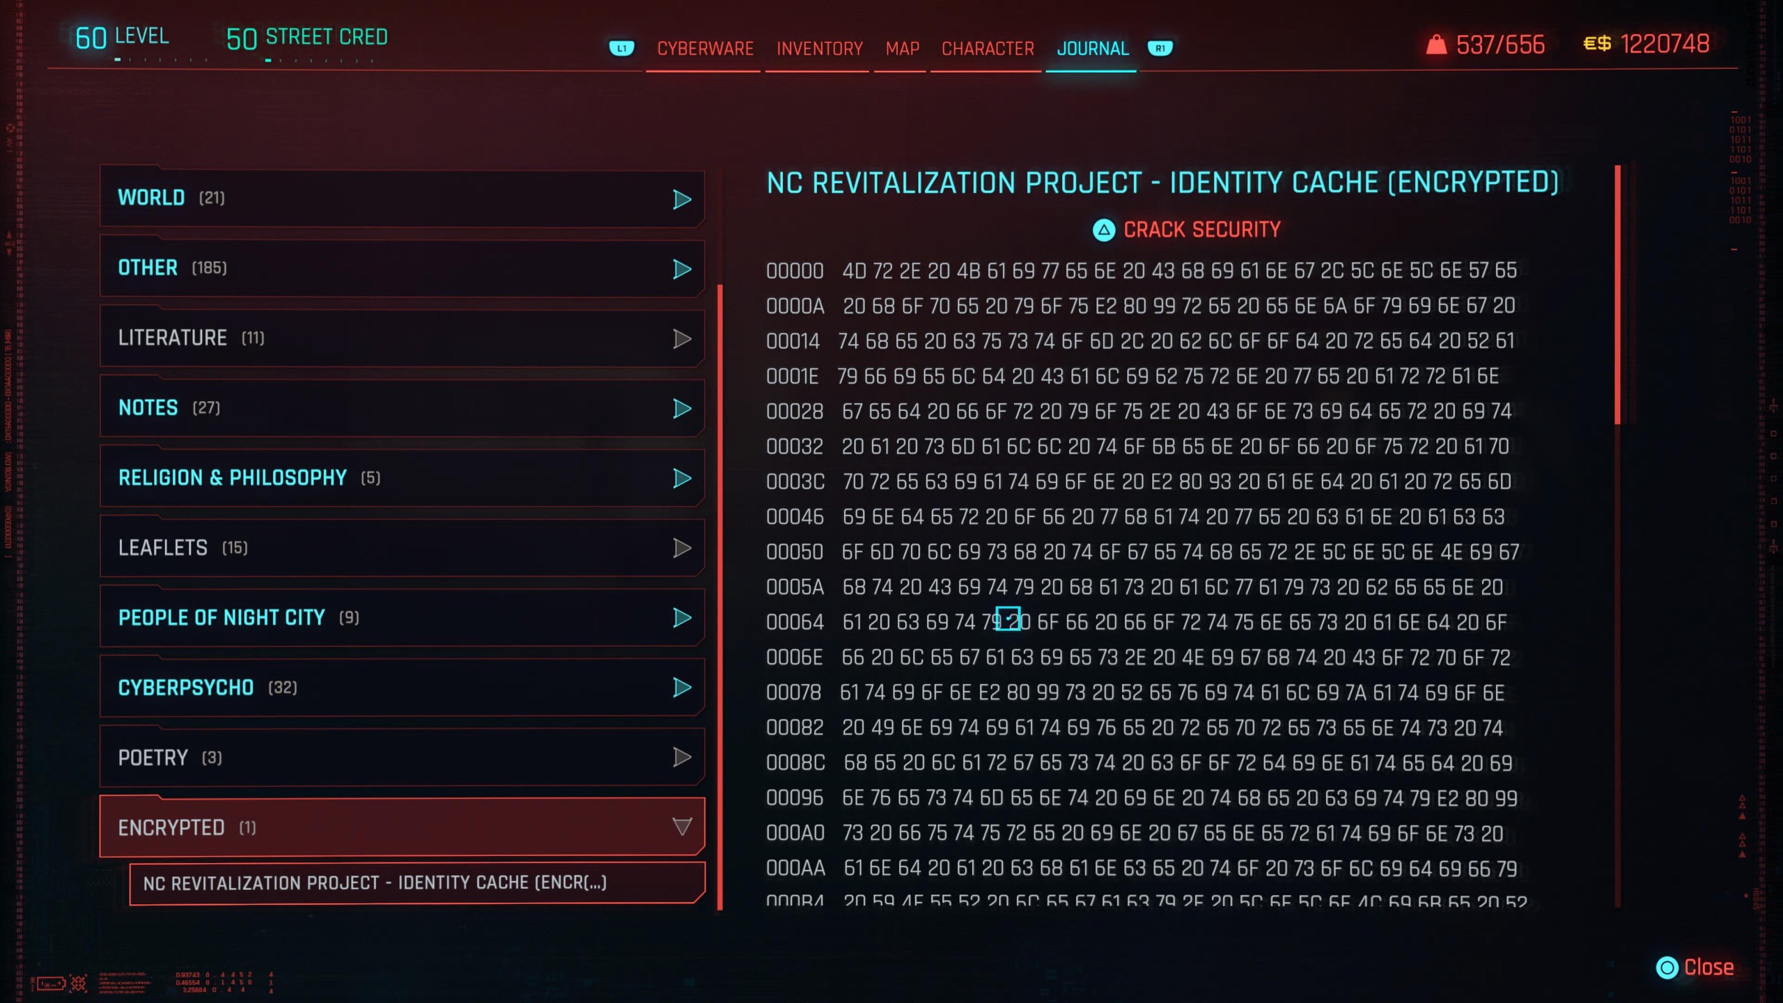This screenshot has width=1783, height=1003.
Task: Select the Journal tab
Action: 1092,49
